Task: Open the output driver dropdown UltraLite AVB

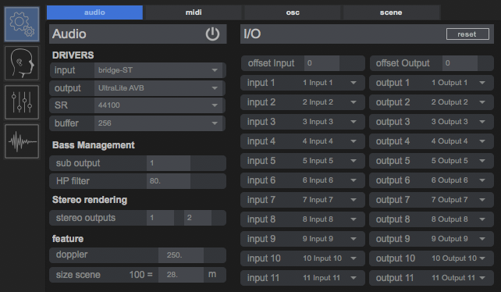Action: (159, 88)
